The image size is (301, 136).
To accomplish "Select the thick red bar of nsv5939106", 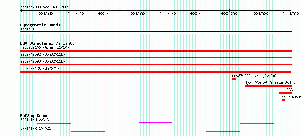I will (156, 51).
